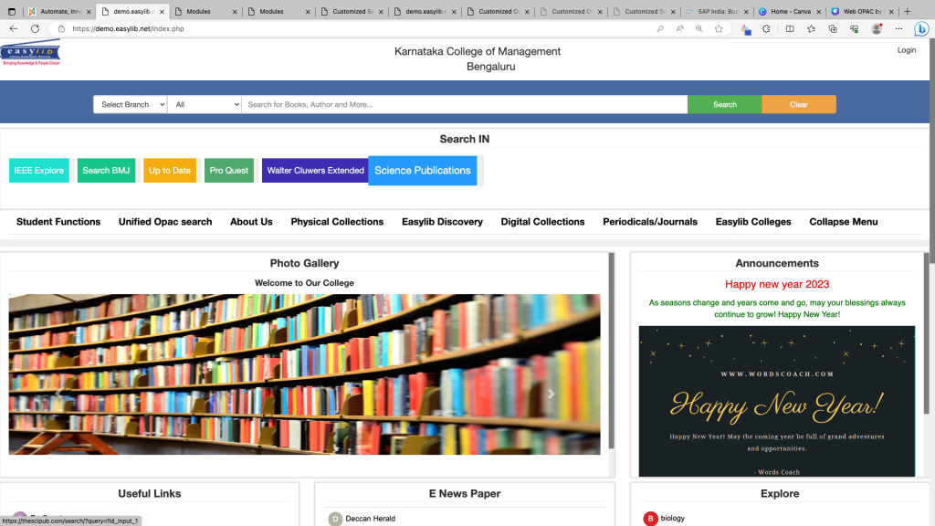The height and width of the screenshot is (526, 935).
Task: Start Read Aloud from the address bar
Action: click(x=679, y=28)
